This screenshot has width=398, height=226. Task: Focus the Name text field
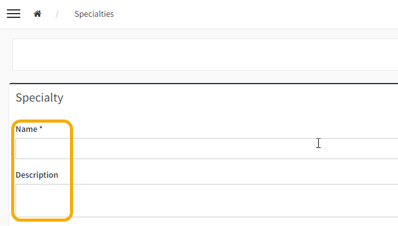207,149
